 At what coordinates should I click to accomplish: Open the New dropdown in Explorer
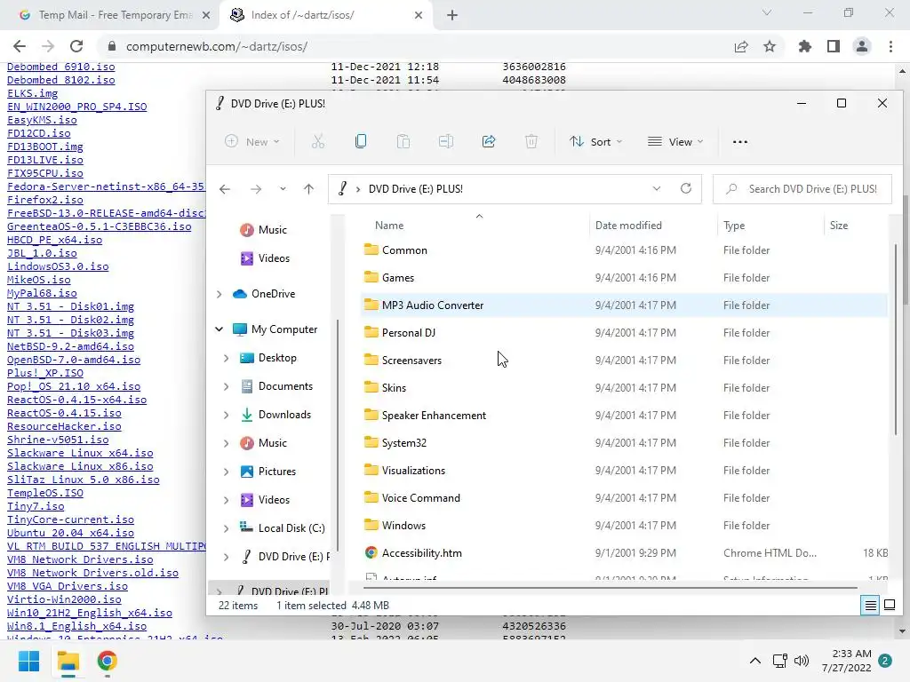coord(252,141)
